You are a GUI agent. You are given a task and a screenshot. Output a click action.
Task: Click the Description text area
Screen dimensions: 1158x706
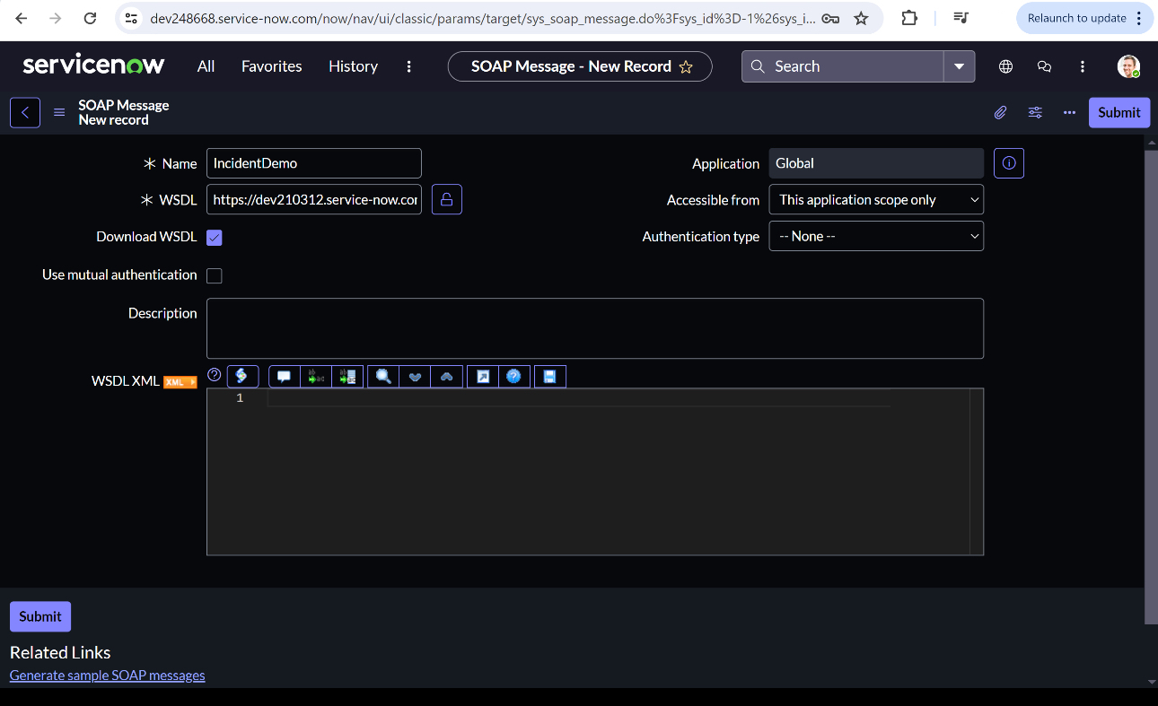595,328
